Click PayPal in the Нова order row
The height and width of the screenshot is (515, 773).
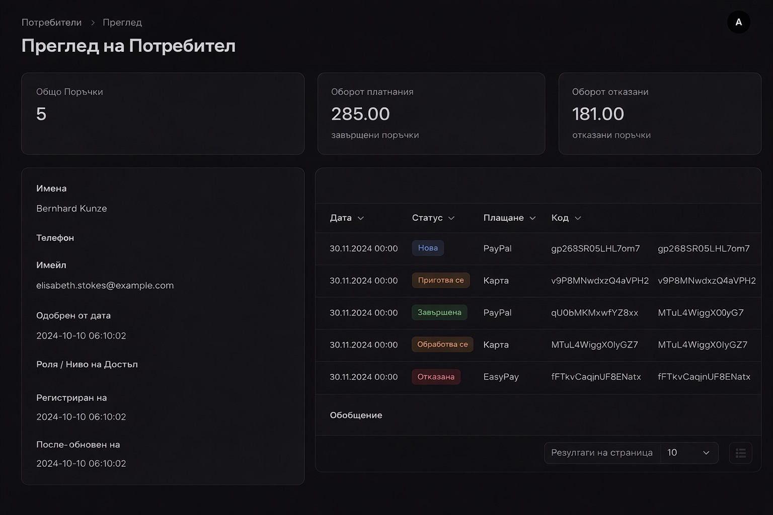pyautogui.click(x=497, y=248)
